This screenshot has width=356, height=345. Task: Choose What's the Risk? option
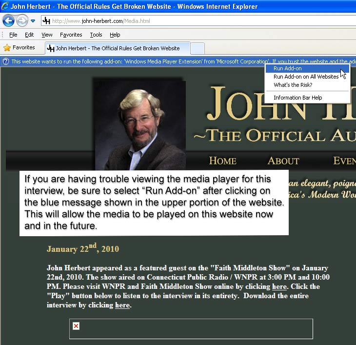(x=293, y=85)
